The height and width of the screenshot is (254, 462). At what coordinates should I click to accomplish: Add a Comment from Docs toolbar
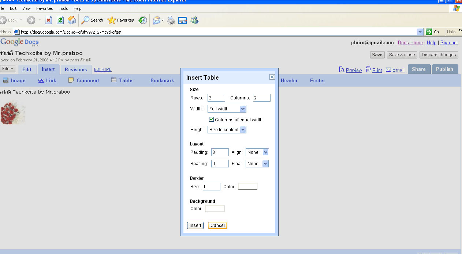(x=83, y=80)
